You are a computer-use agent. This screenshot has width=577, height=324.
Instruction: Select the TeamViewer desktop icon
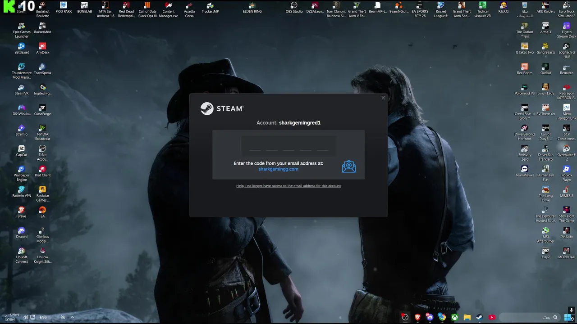[525, 171]
